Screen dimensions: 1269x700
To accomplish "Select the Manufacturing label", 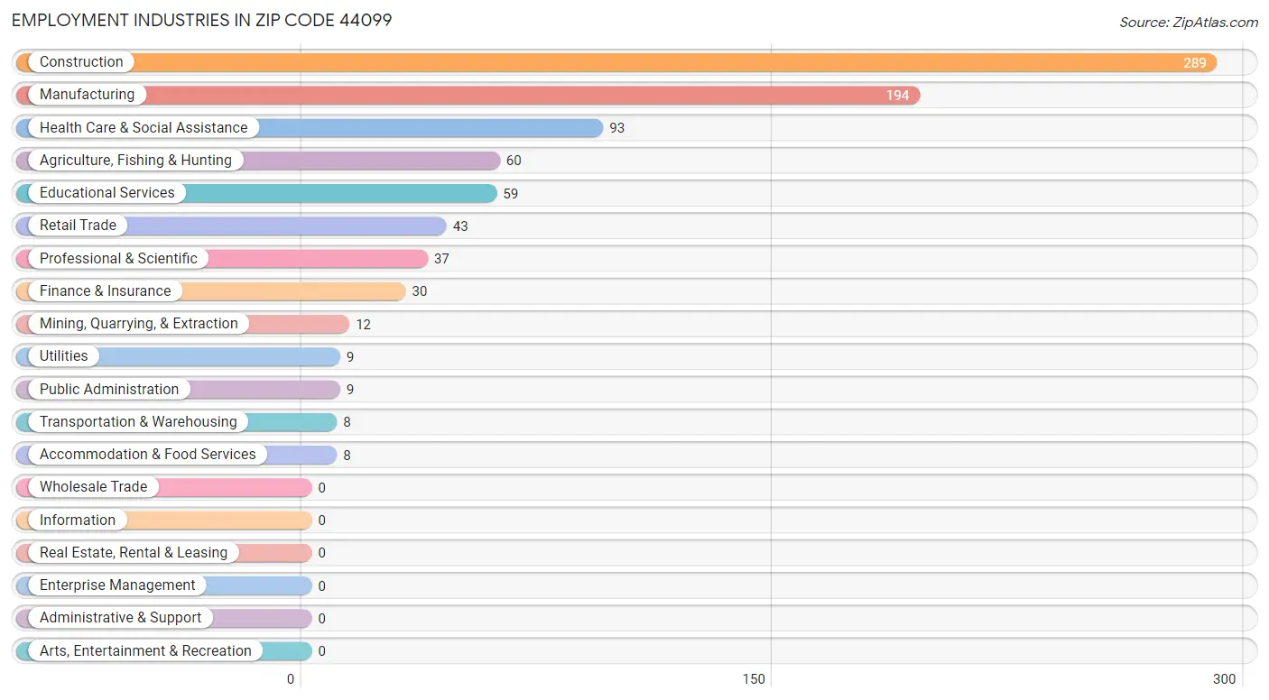I will (x=87, y=95).
